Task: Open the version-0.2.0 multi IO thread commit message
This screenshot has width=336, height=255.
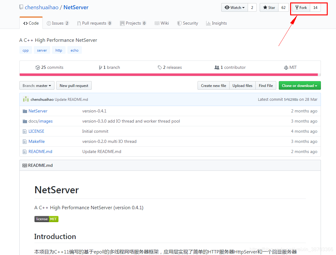Action: (109, 141)
